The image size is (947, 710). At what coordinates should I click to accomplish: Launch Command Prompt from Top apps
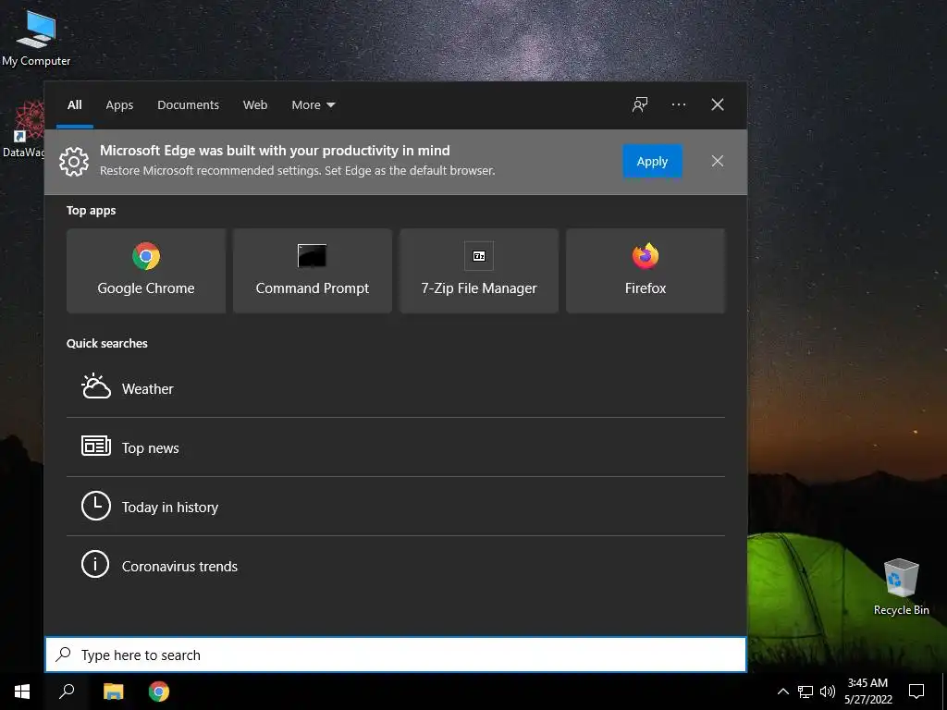point(313,271)
